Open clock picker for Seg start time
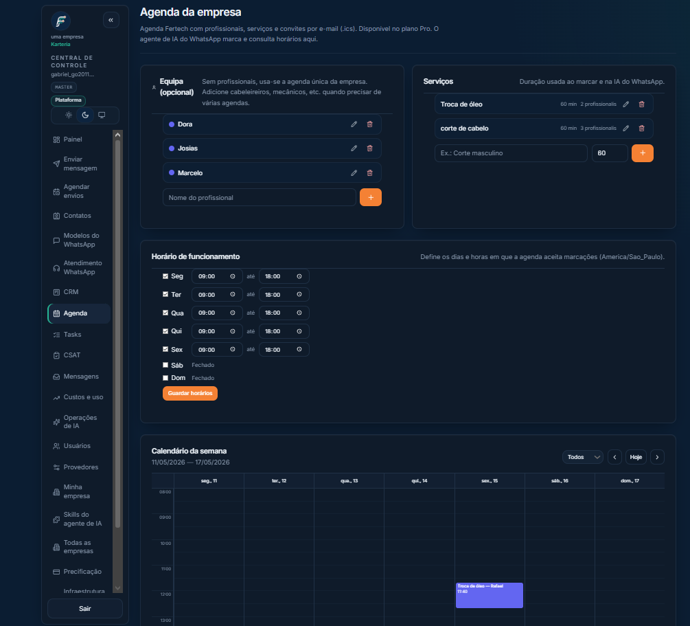690x626 pixels. click(233, 276)
